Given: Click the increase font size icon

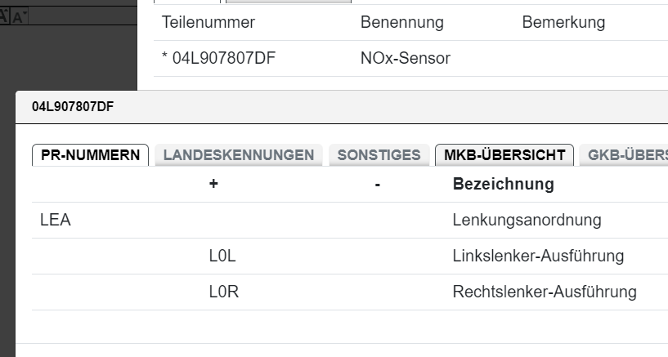Looking at the screenshot, I should pyautogui.click(x=3, y=16).
